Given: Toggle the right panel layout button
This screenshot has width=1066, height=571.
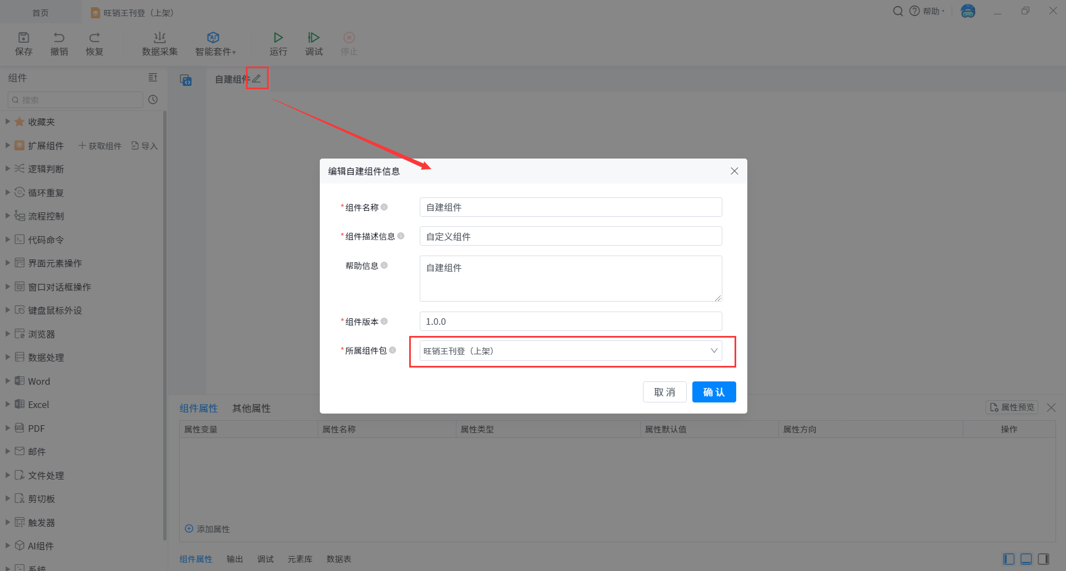Looking at the screenshot, I should [1043, 559].
